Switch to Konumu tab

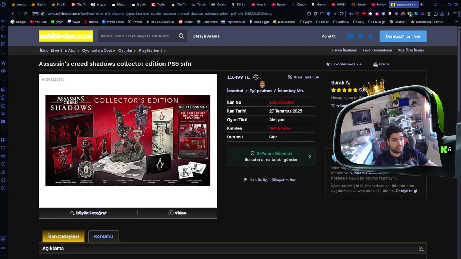coord(103,236)
